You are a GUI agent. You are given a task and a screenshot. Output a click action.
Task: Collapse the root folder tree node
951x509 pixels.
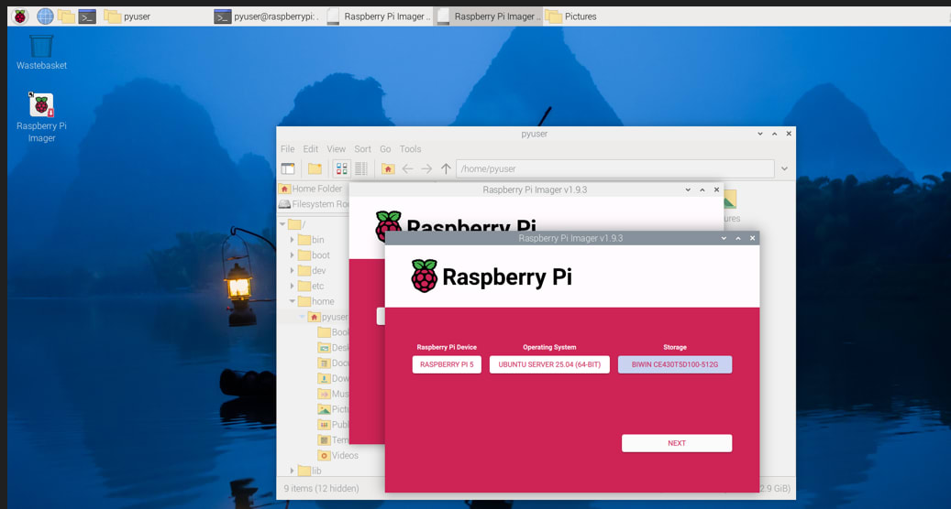282,224
